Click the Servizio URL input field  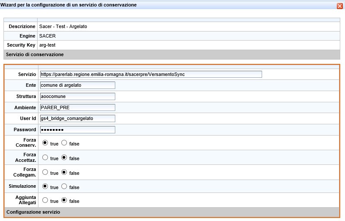pos(151,74)
